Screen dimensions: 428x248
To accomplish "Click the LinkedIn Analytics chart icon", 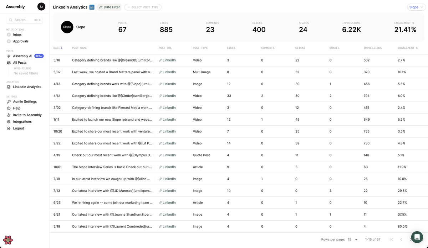I will pyautogui.click(x=9, y=87).
